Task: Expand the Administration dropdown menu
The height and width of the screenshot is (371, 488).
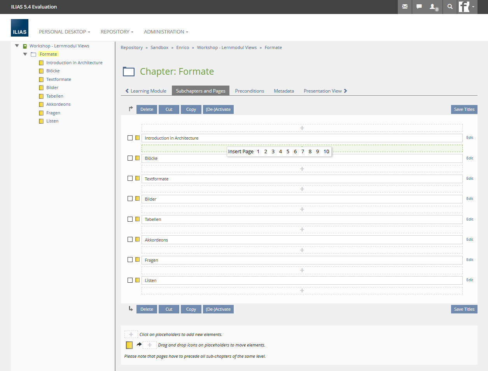Action: pyautogui.click(x=166, y=32)
